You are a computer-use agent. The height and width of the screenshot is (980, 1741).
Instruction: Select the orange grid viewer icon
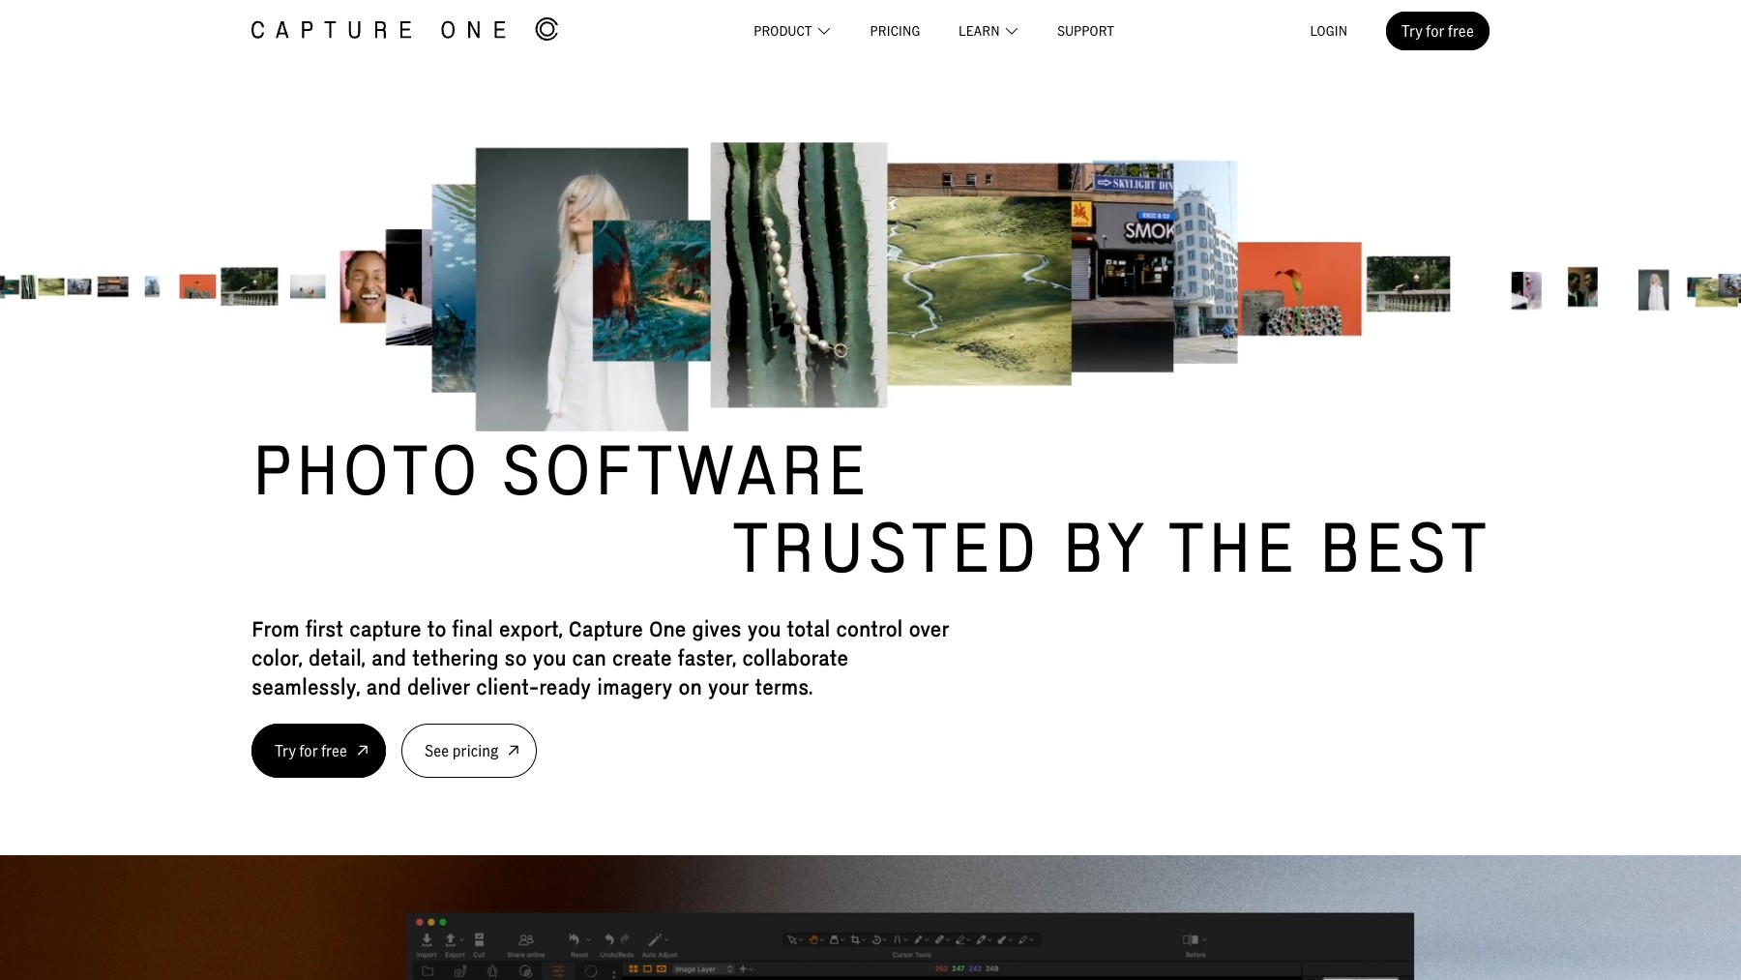(634, 969)
